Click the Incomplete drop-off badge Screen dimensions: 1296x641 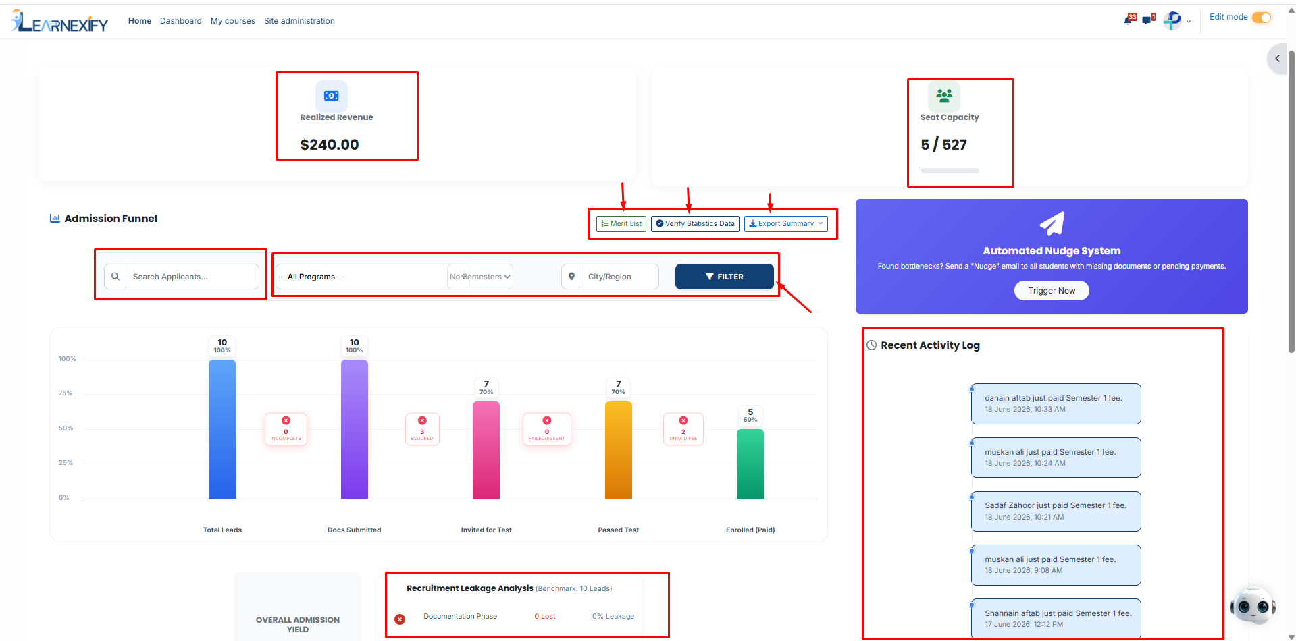coord(286,429)
